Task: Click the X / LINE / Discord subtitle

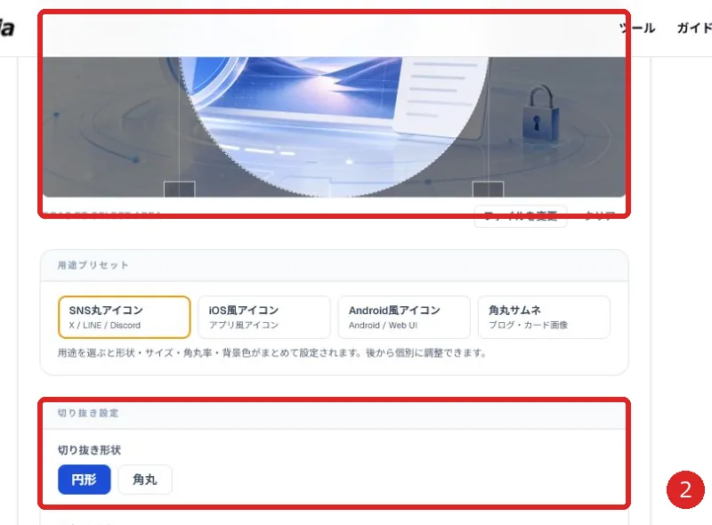Action: point(104,325)
